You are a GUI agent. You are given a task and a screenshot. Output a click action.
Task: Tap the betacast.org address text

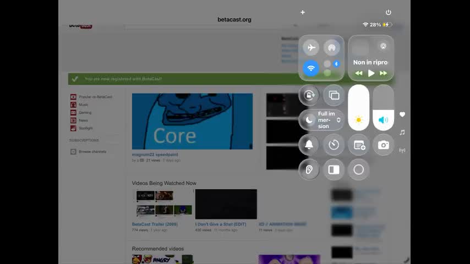coord(234,19)
